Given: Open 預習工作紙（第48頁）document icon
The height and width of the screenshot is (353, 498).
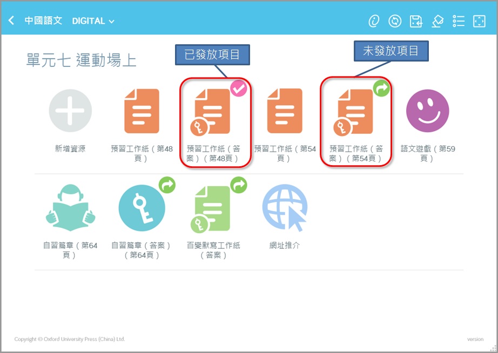Looking at the screenshot, I should click(x=142, y=111).
